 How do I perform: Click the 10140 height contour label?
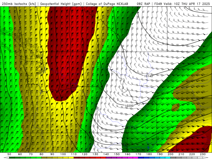coord(148,76)
